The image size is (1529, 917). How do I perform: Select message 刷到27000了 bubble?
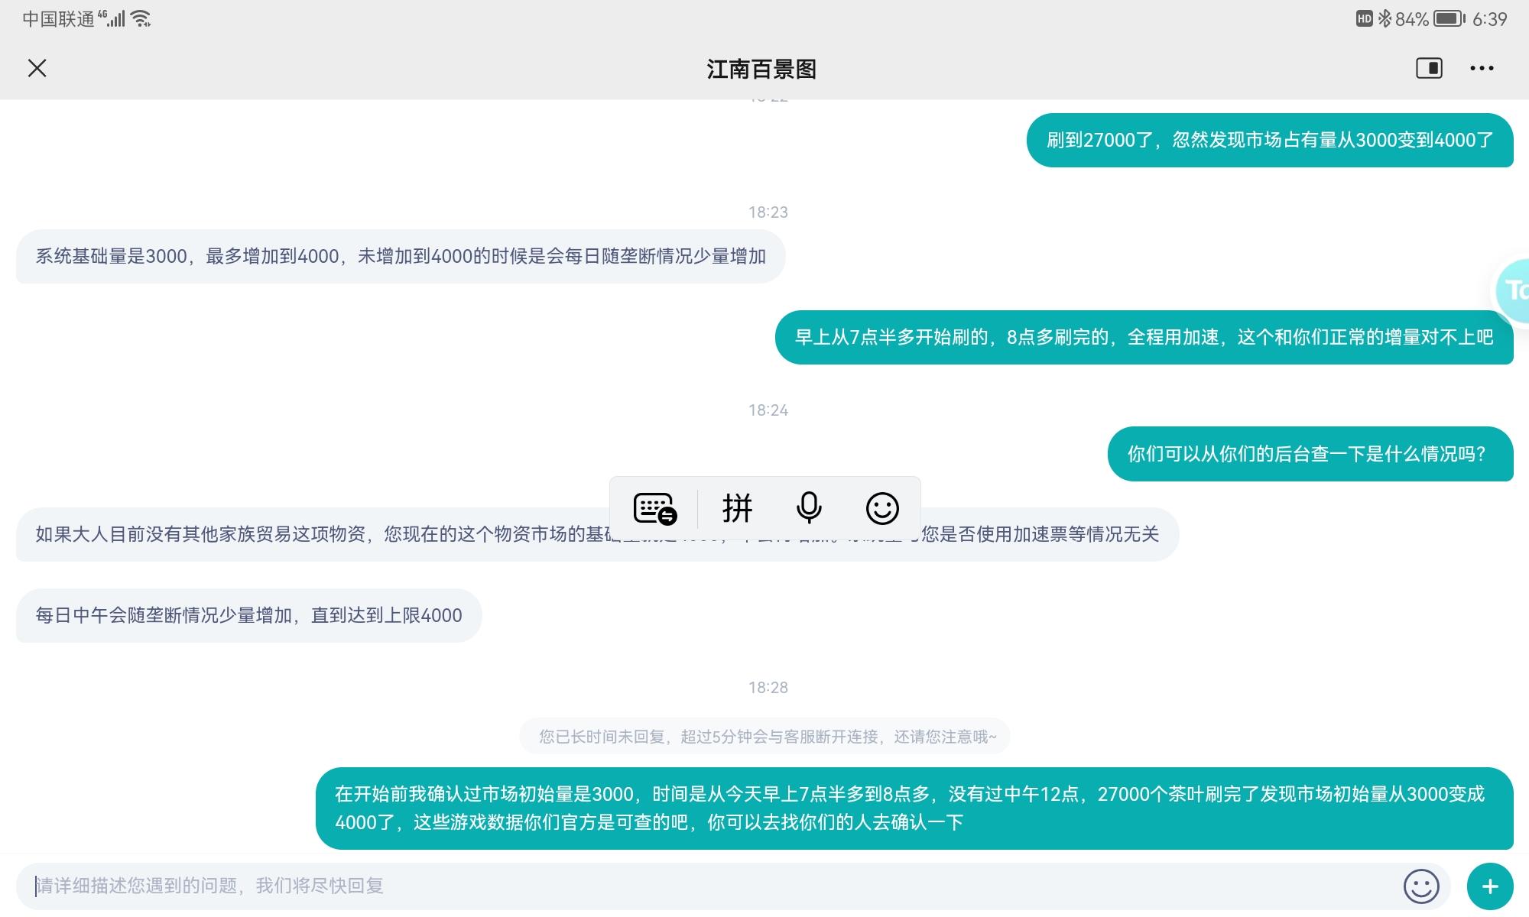coord(1269,141)
